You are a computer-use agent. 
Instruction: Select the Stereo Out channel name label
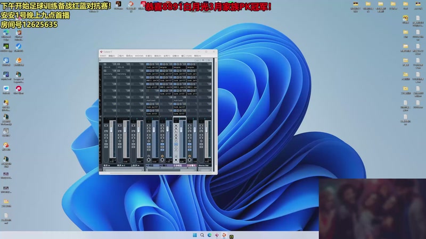(205, 166)
